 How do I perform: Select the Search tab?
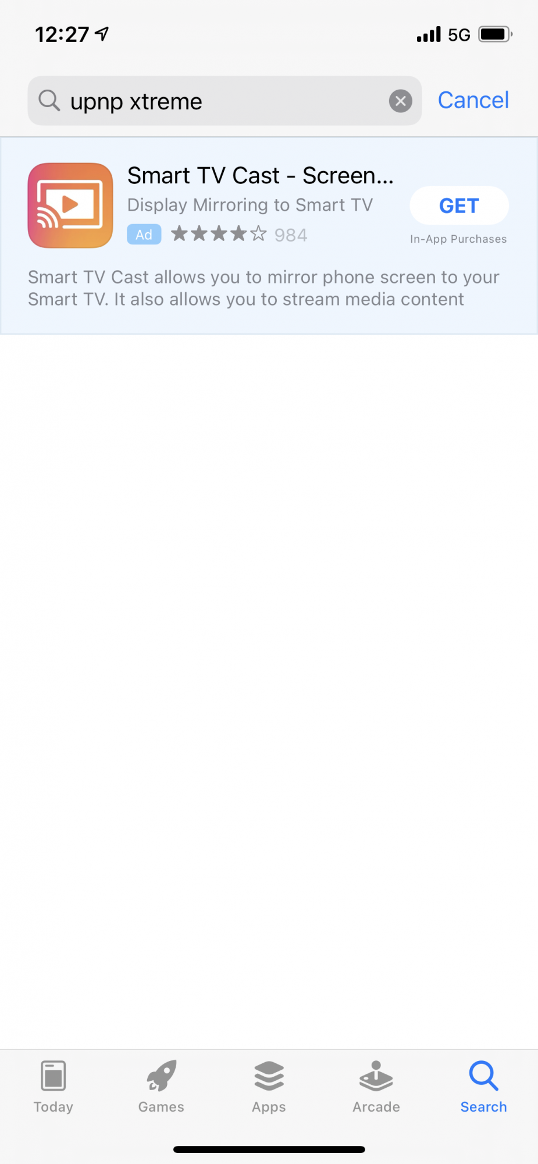click(x=484, y=1087)
